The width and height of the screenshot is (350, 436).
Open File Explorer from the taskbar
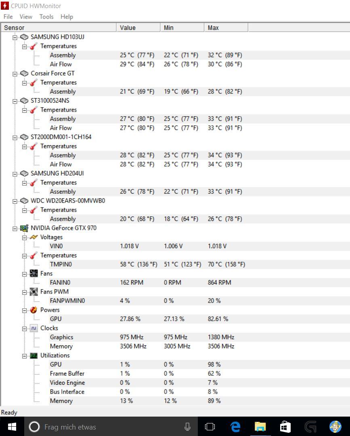click(x=260, y=427)
